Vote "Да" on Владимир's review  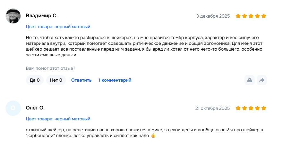(x=35, y=80)
